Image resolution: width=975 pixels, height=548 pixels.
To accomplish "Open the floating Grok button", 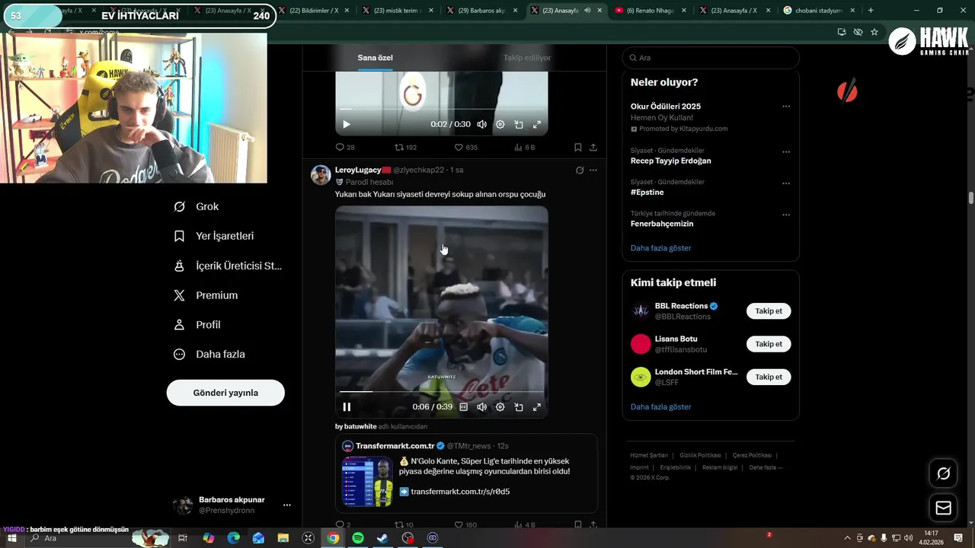I will click(943, 473).
